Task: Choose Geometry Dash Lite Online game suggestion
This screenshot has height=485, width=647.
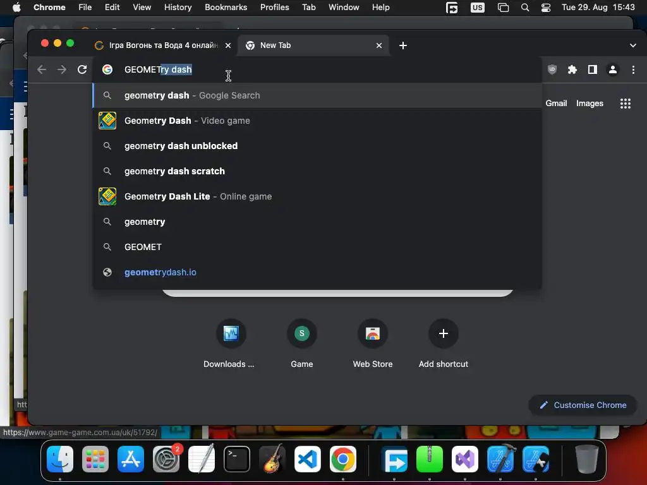Action: coord(317,197)
